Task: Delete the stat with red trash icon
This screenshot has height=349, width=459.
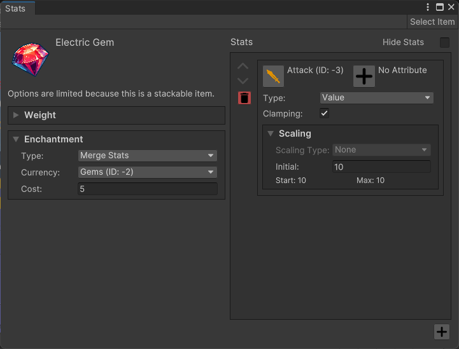Action: tap(244, 98)
